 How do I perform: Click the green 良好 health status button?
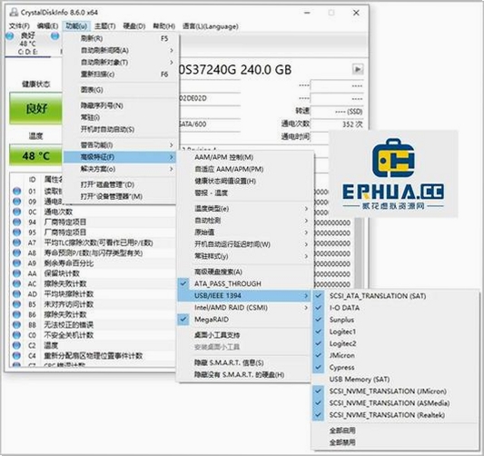(x=35, y=108)
